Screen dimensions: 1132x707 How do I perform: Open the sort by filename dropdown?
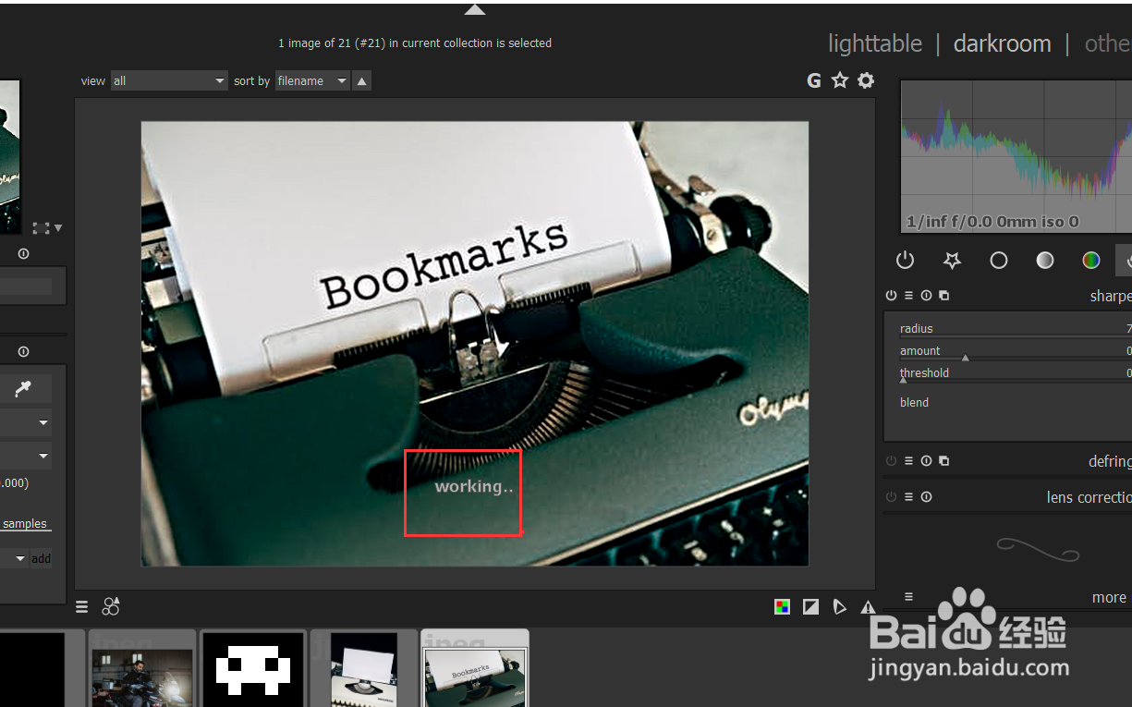(x=312, y=81)
